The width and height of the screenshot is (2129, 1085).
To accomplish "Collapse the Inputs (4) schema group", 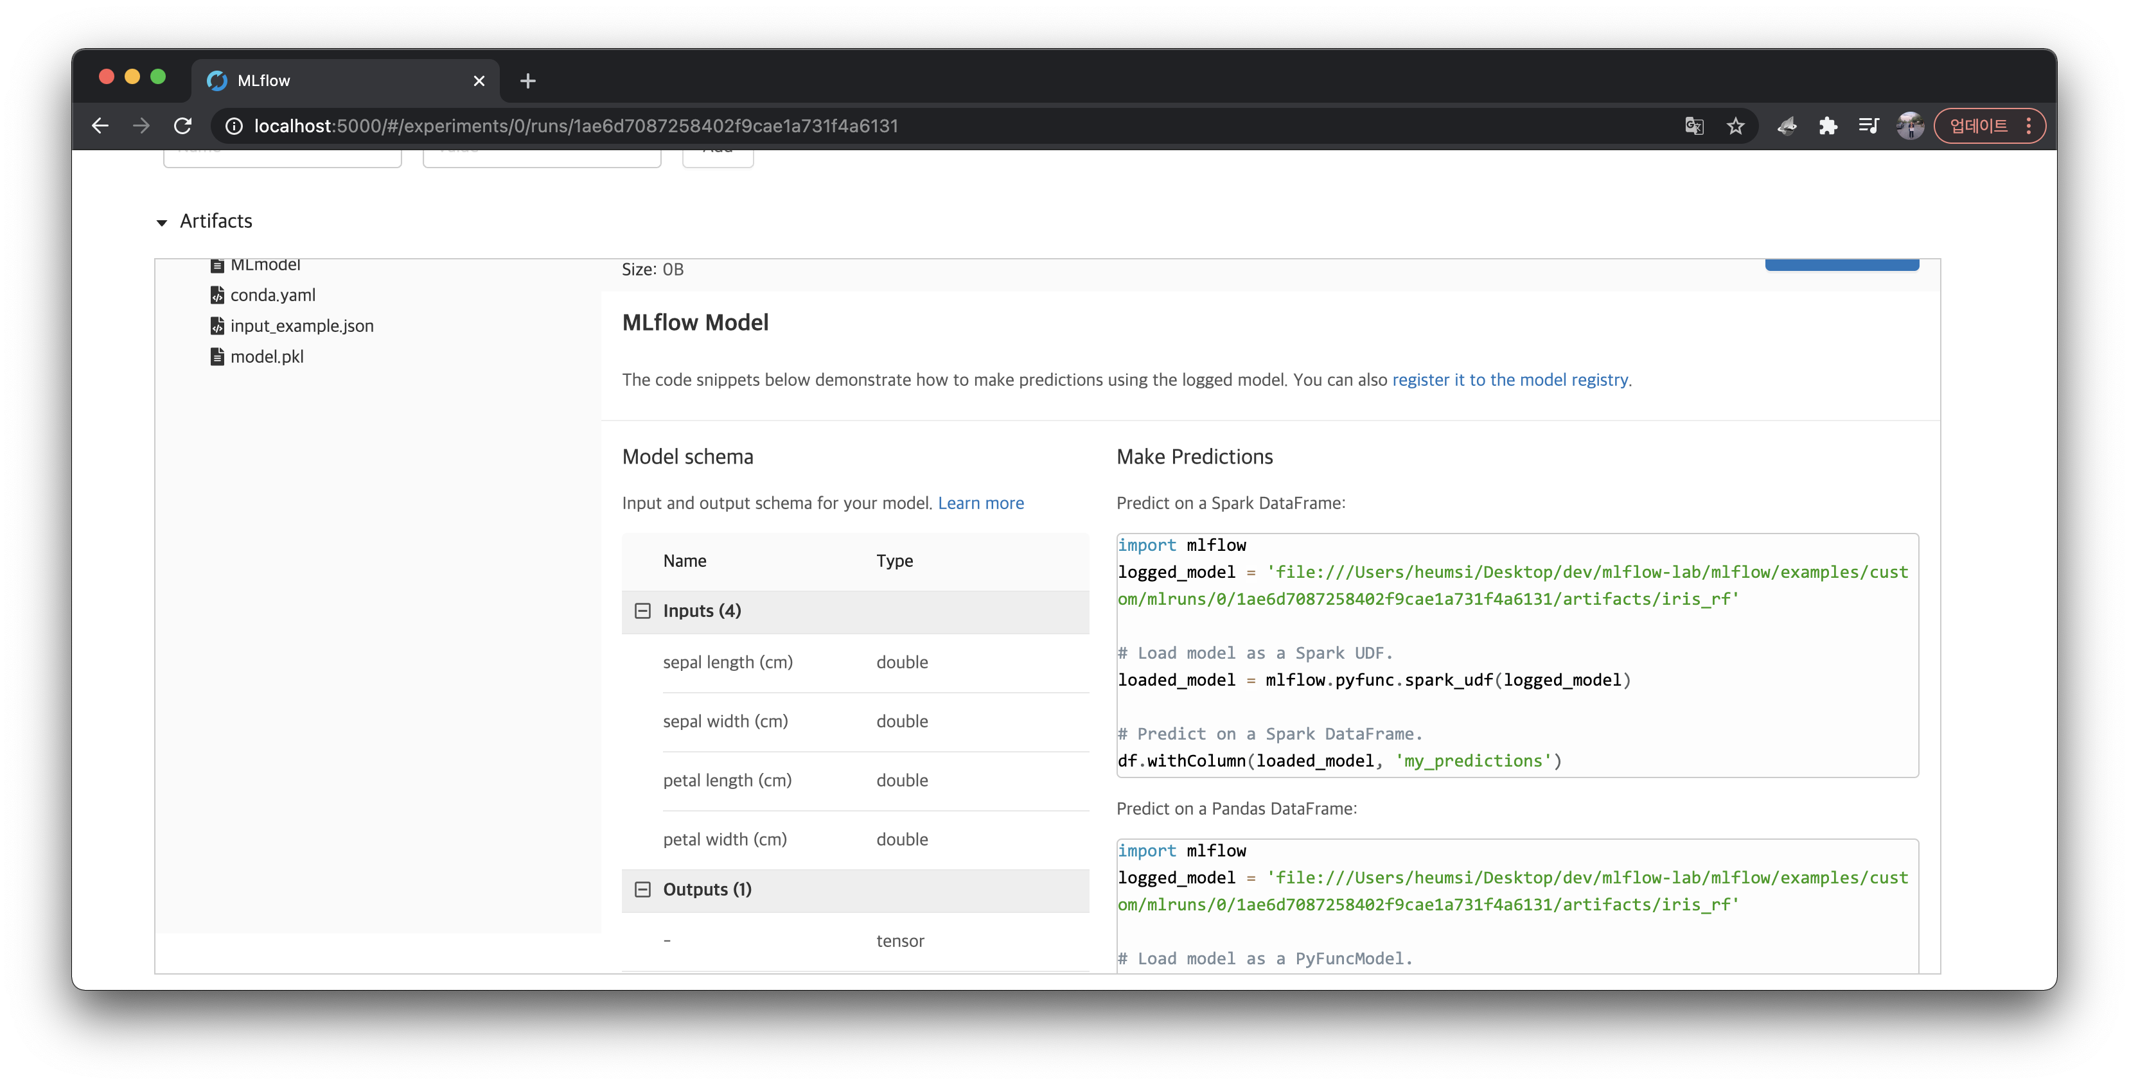I will click(642, 611).
